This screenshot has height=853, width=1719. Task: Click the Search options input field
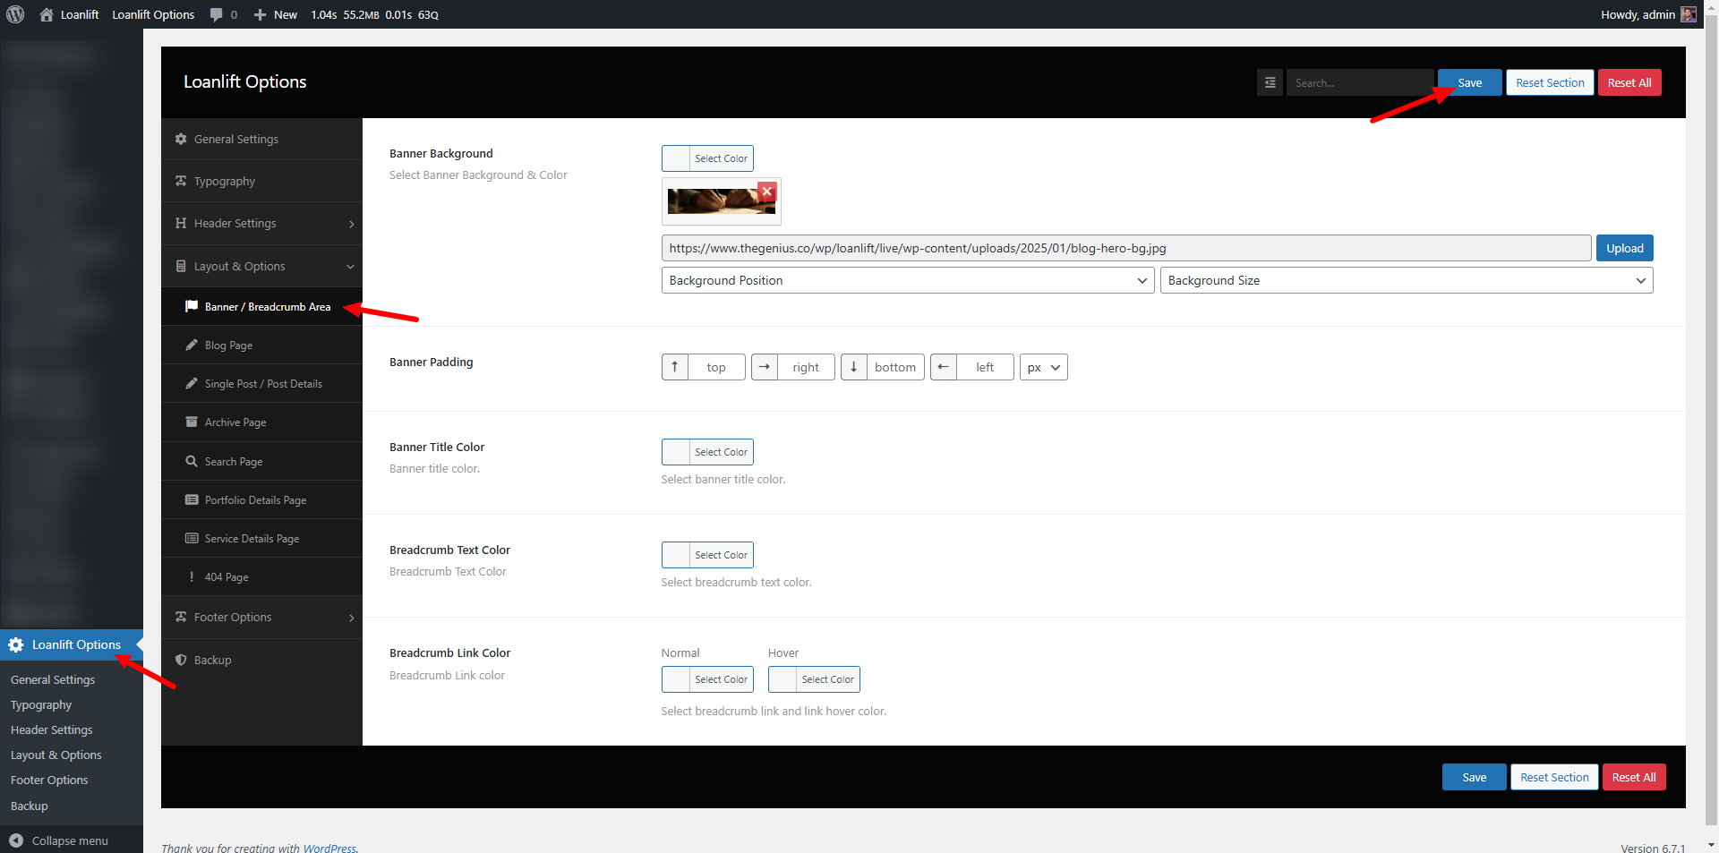click(1358, 82)
